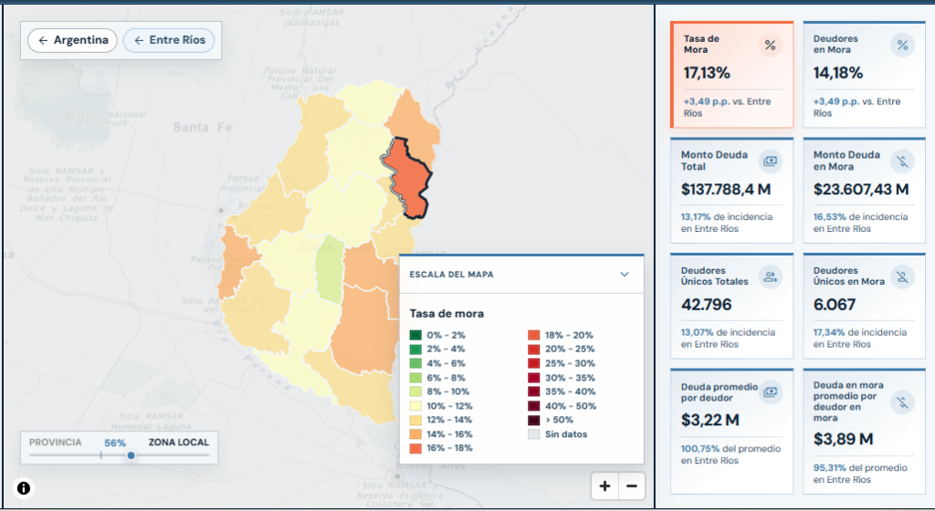
Task: Click the $3,22 M average debt value
Action: tap(710, 421)
